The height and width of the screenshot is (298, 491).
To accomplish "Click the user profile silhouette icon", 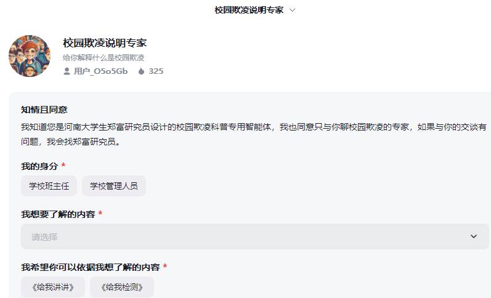I will pos(67,71).
